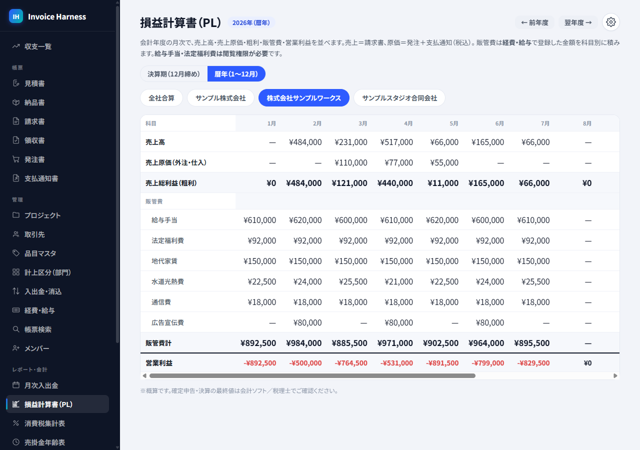Click the 販管費計 row label

point(158,343)
